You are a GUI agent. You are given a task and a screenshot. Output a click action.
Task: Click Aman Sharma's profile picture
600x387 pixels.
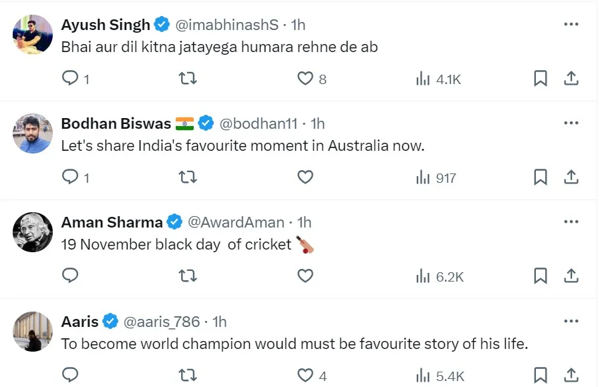coord(33,232)
